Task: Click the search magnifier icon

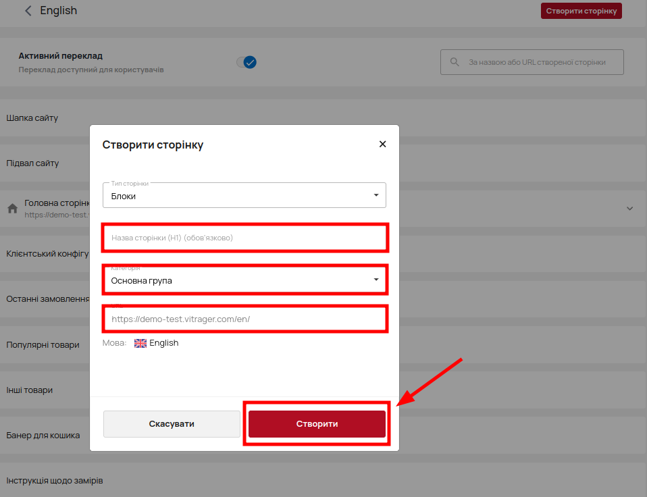Action: [455, 62]
